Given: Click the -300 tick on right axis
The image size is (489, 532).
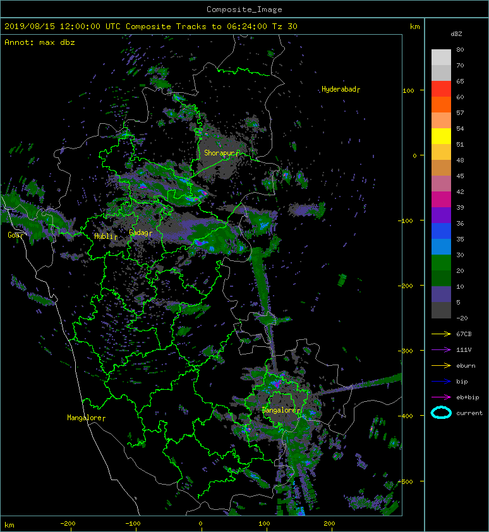Looking at the screenshot, I should 405,351.
